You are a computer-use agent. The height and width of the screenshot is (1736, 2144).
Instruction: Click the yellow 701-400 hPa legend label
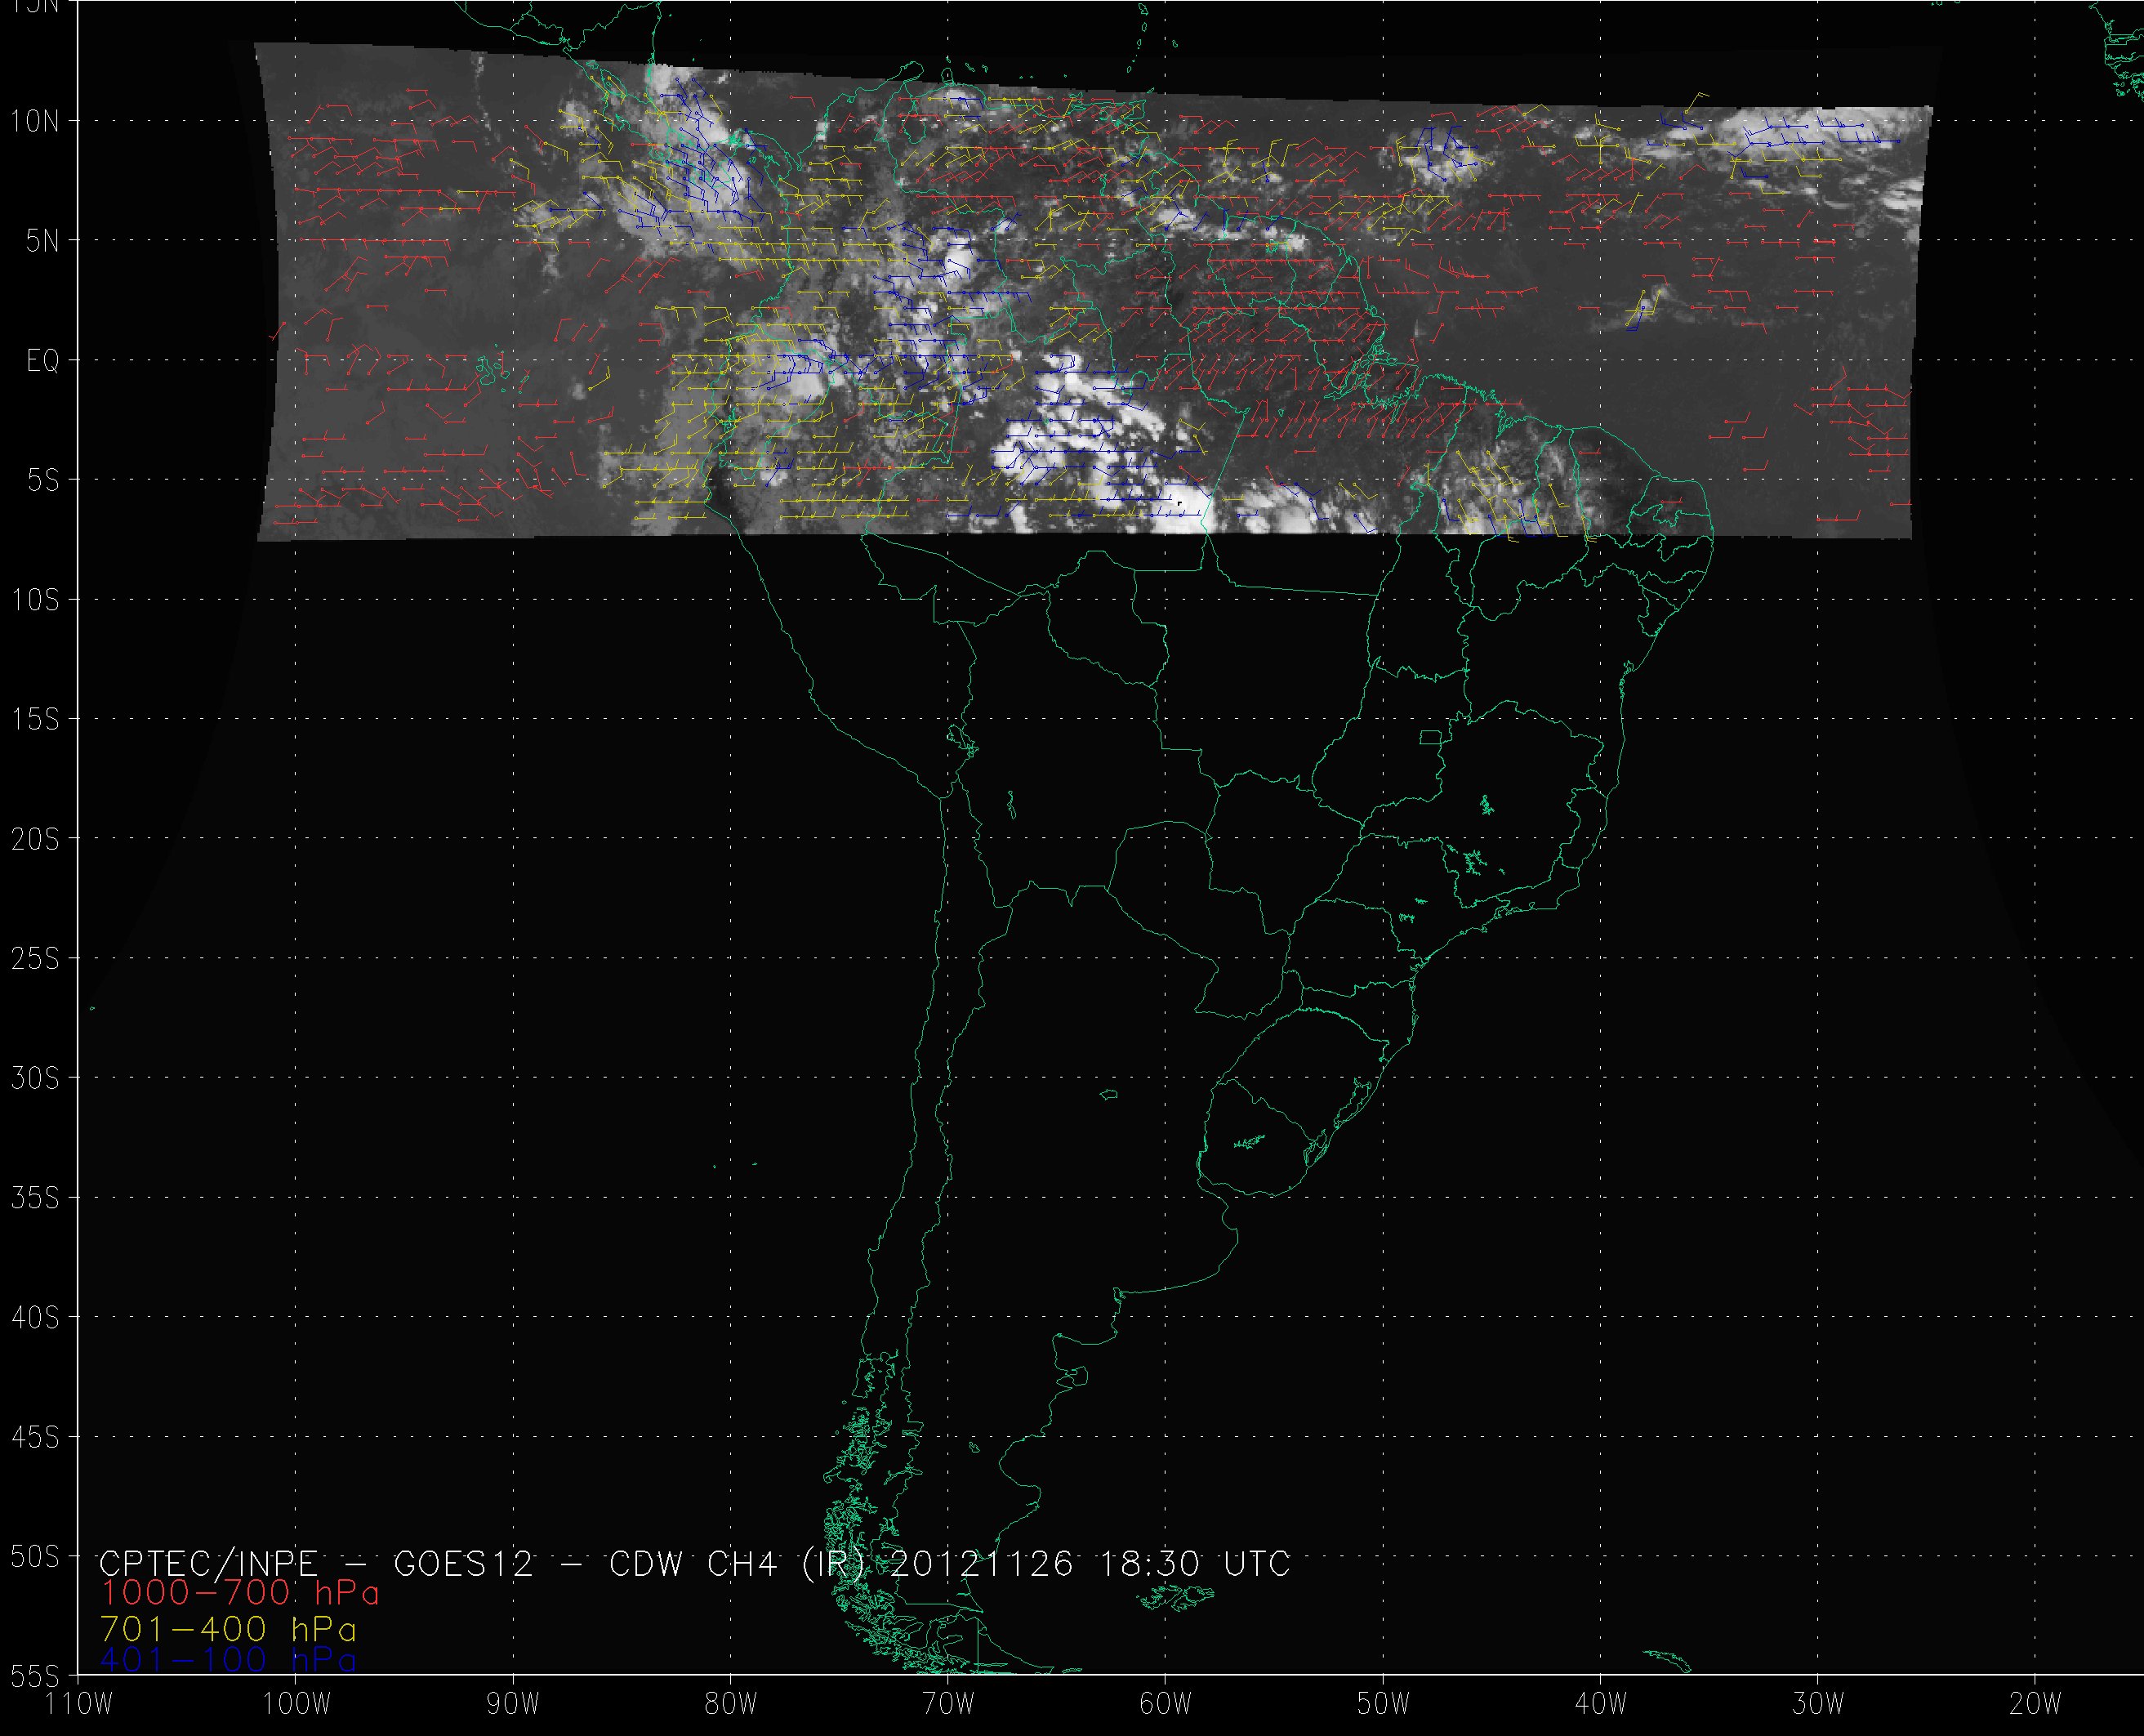[x=229, y=1628]
